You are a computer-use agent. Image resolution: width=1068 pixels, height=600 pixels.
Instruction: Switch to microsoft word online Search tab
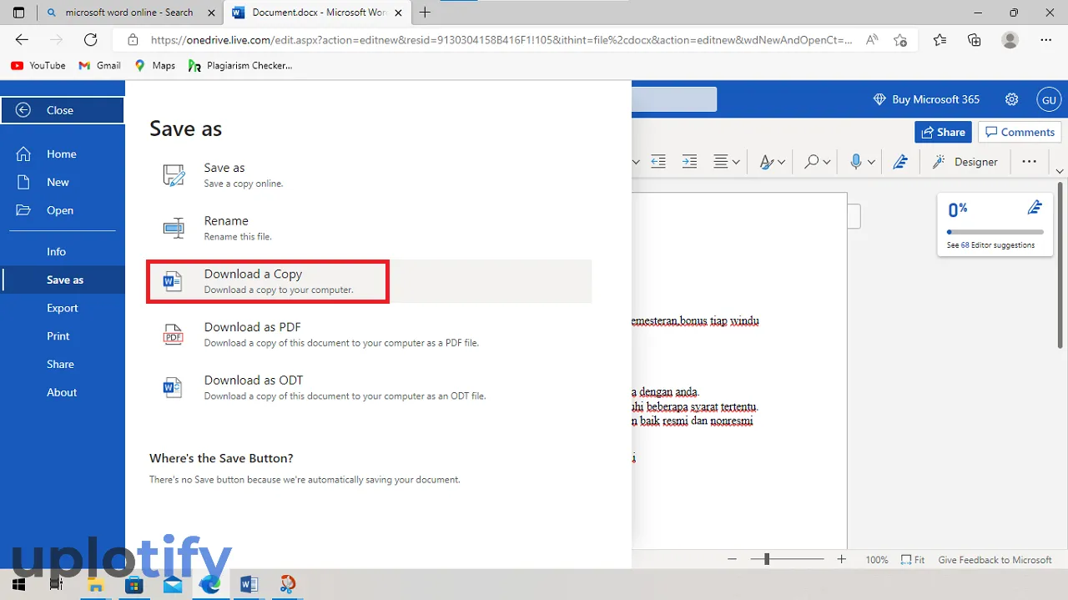click(128, 13)
